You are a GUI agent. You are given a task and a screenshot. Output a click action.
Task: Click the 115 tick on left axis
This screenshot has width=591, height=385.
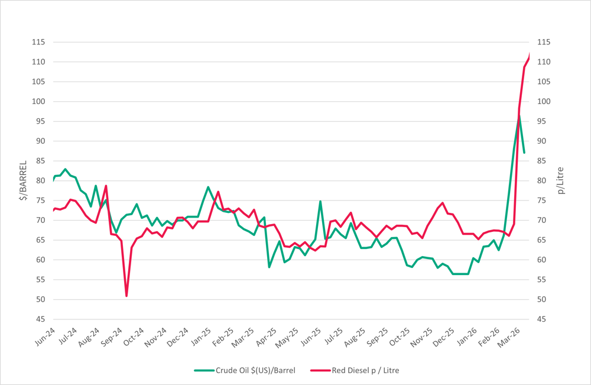38,42
